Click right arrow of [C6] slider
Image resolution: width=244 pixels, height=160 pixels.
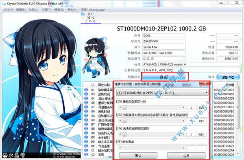click(183, 134)
